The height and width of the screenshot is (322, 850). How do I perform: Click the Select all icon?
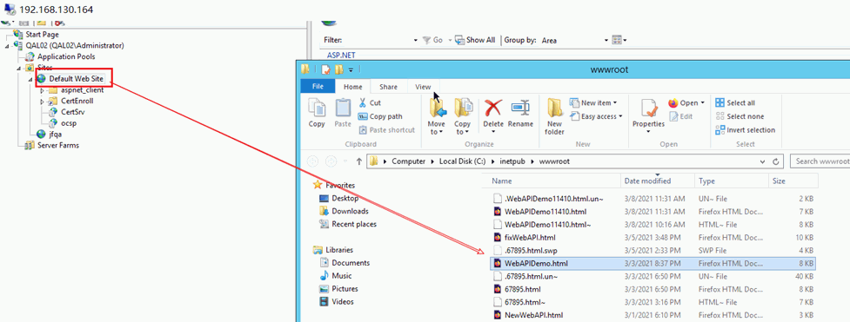[x=719, y=102]
